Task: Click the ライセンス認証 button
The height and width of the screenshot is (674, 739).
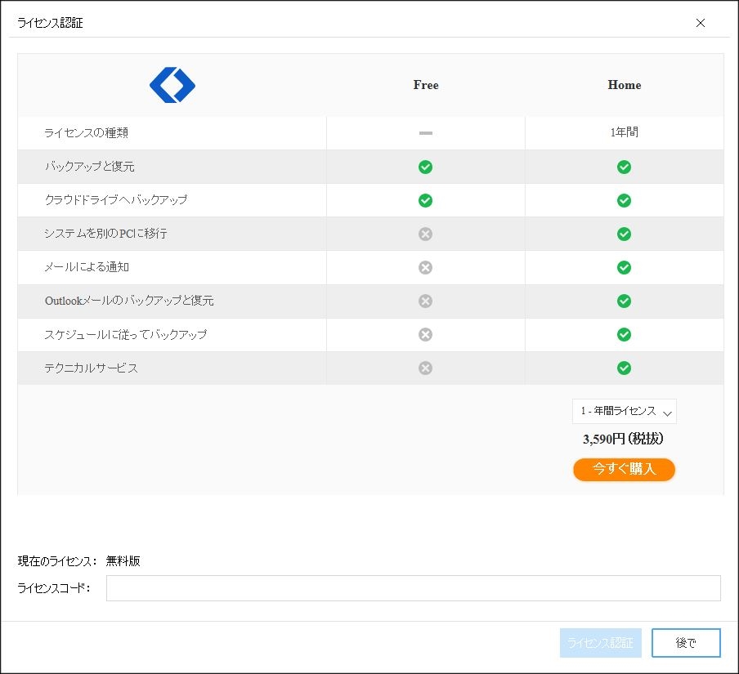Action: (600, 643)
